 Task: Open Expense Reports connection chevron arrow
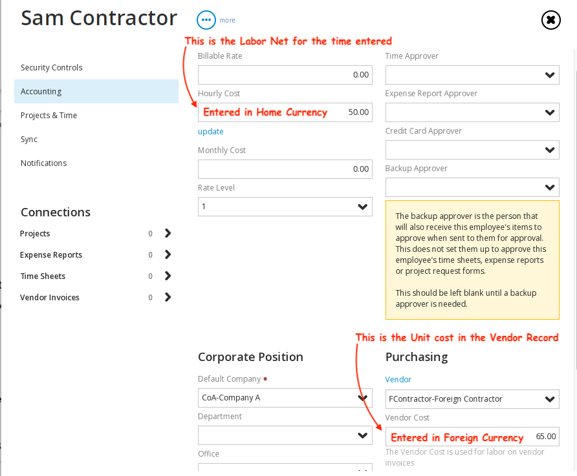click(168, 254)
